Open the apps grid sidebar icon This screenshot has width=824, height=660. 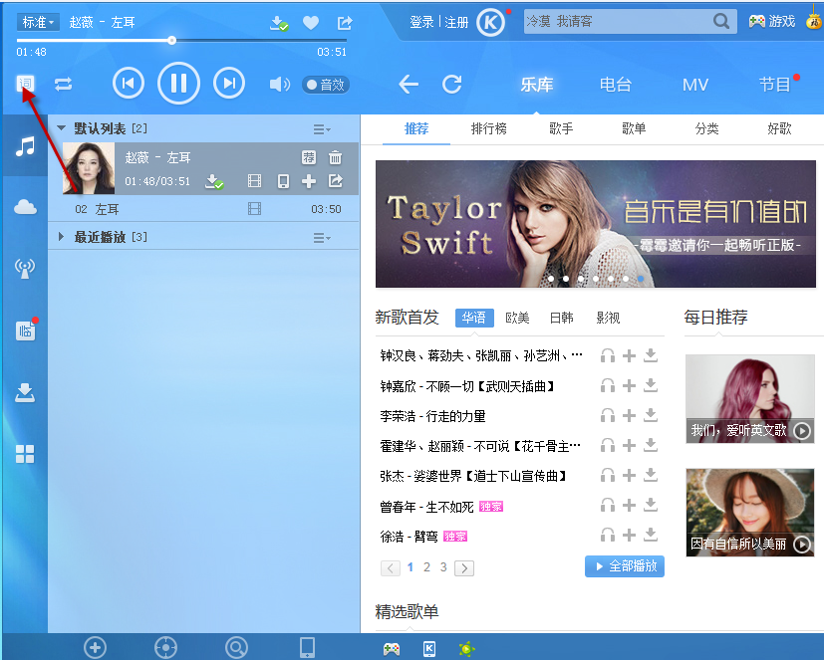pos(25,454)
